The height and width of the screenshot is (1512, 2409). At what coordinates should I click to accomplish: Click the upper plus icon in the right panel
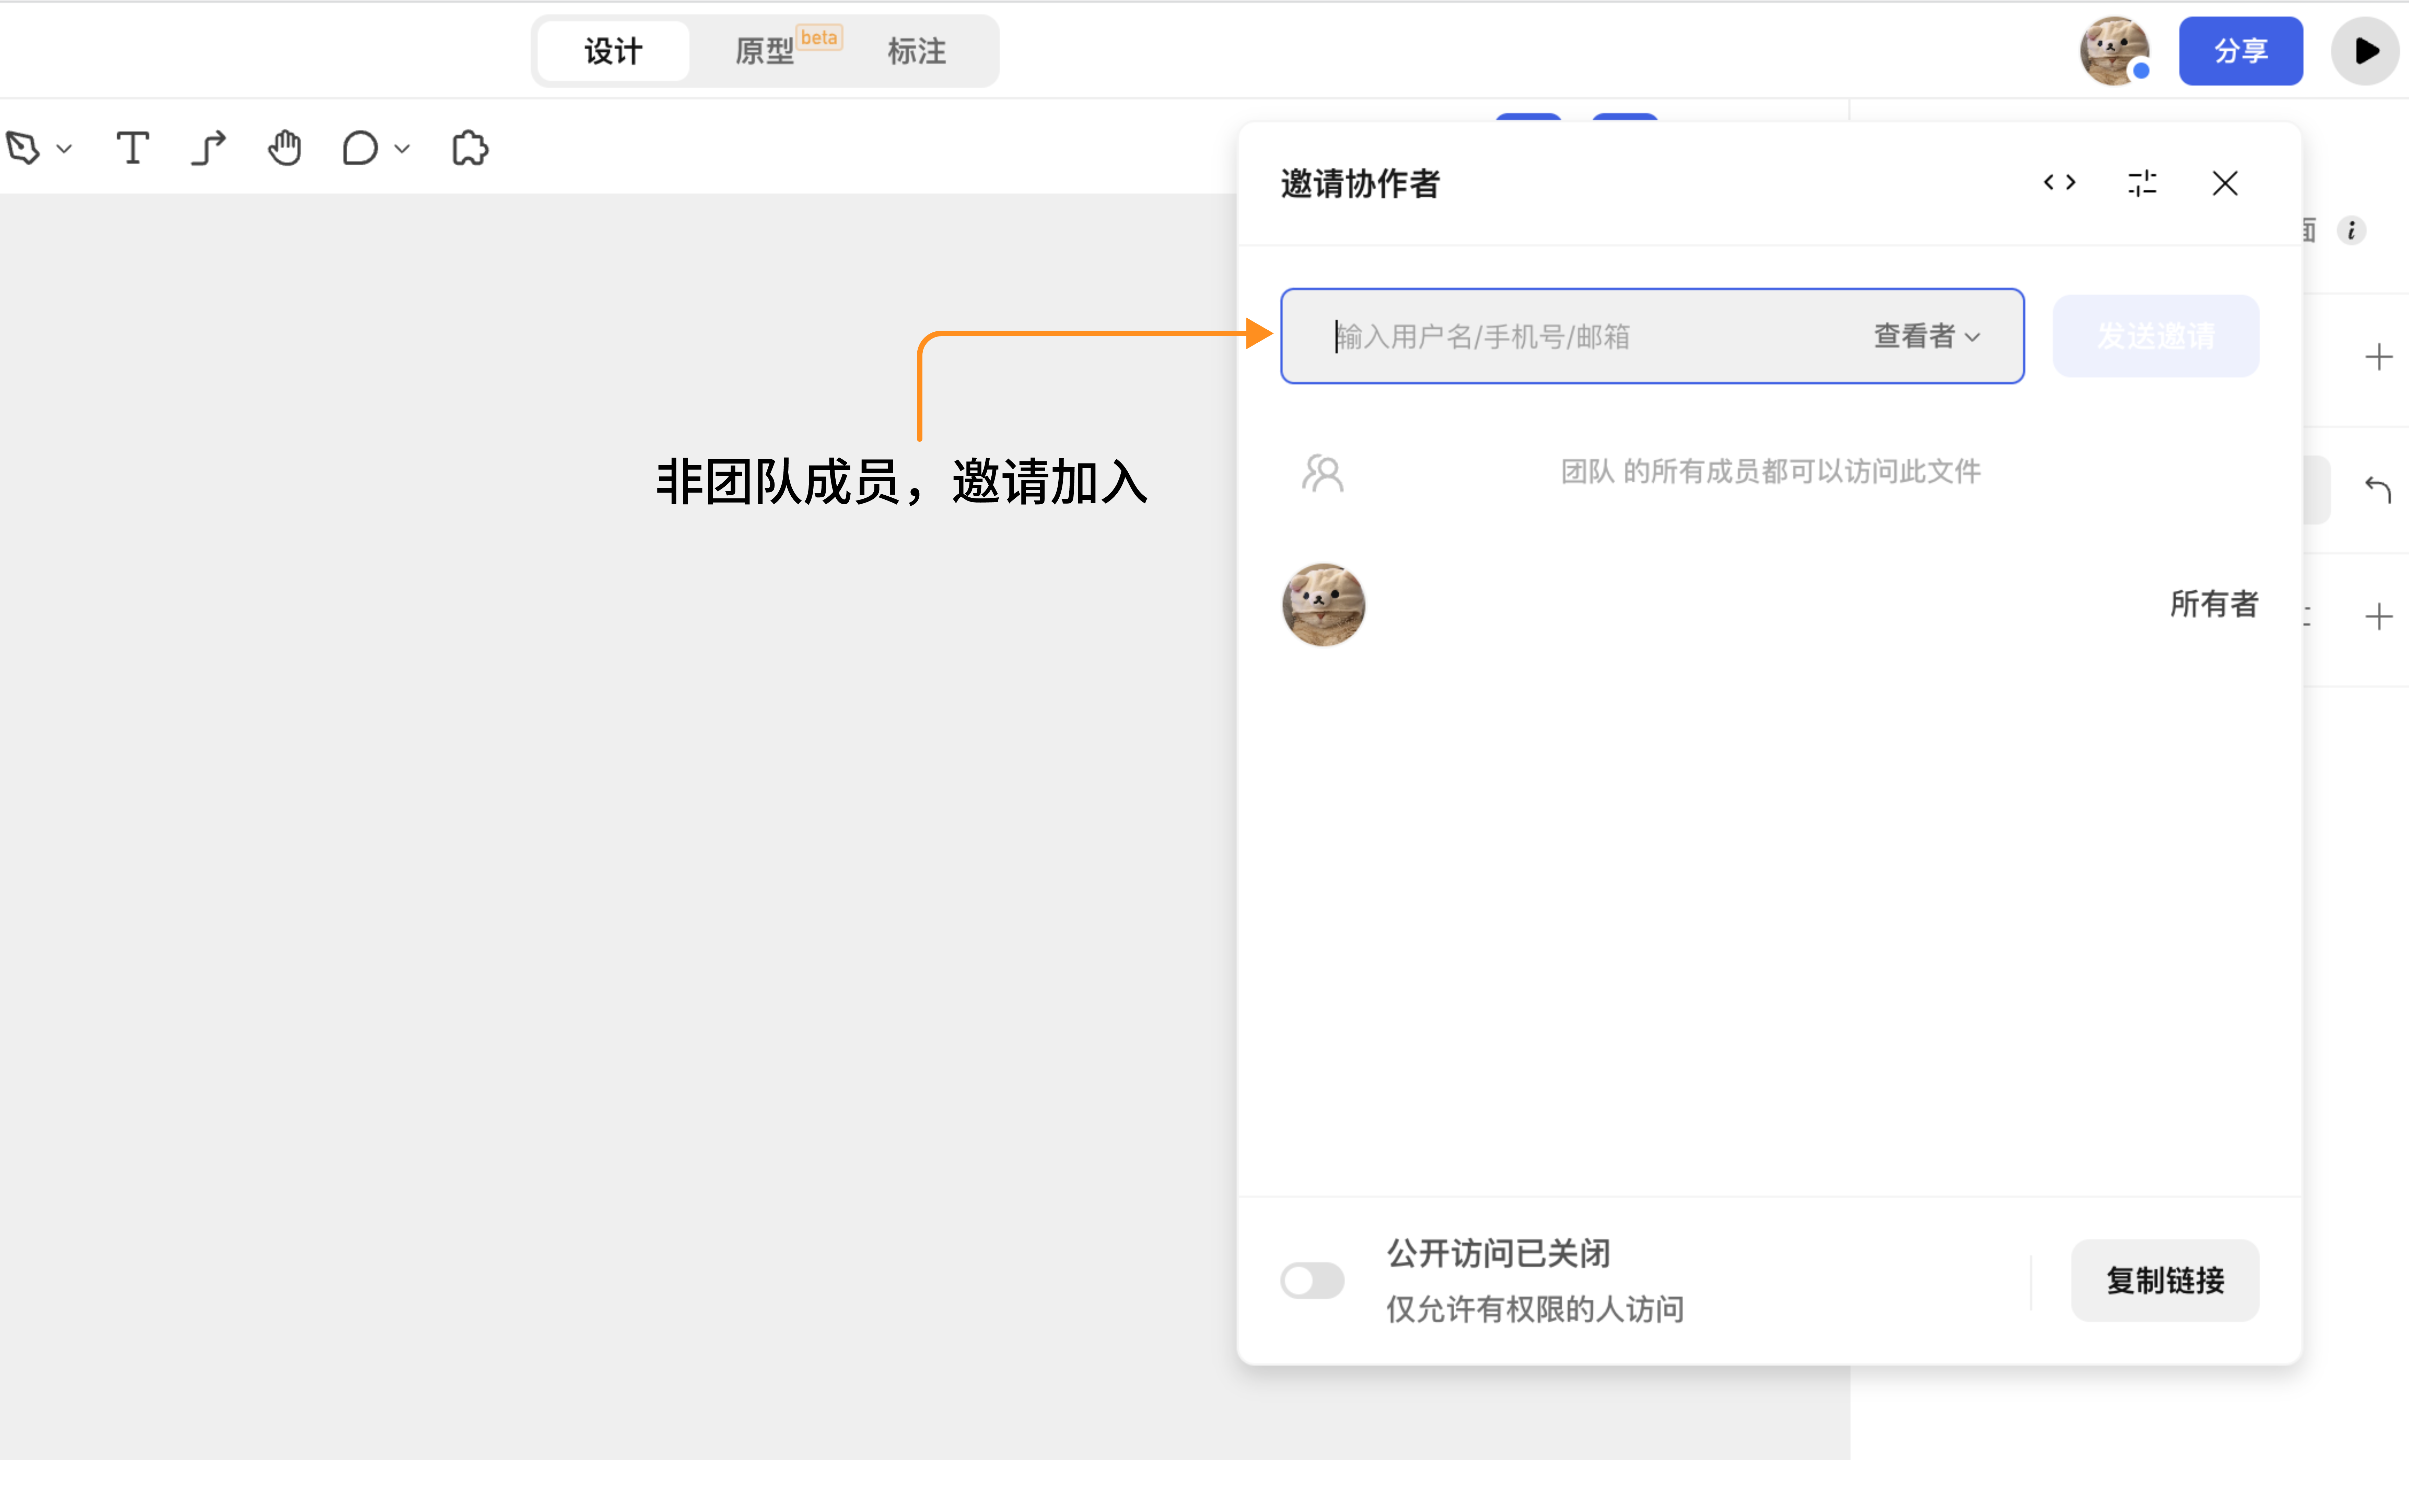click(2379, 357)
